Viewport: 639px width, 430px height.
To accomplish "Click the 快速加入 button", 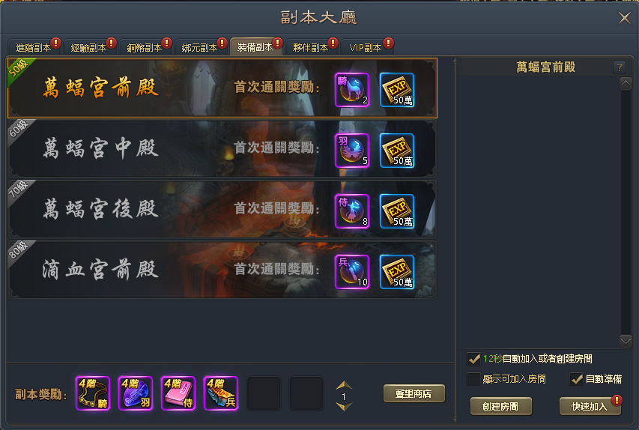I will pyautogui.click(x=590, y=406).
